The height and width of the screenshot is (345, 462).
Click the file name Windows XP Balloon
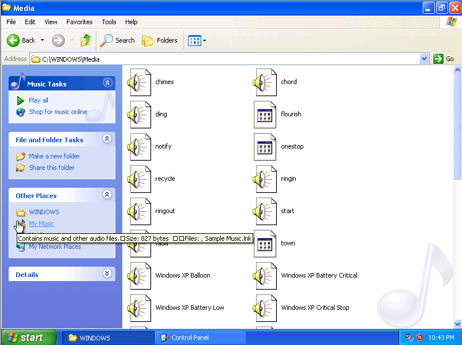pyautogui.click(x=183, y=275)
